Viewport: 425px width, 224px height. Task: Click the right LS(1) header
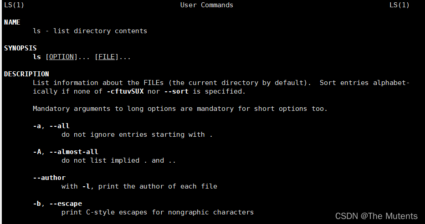point(399,5)
